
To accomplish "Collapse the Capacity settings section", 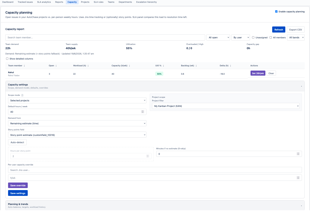I will click(x=155, y=86).
